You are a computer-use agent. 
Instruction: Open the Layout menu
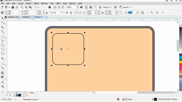pyautogui.click(x=21, y=3)
